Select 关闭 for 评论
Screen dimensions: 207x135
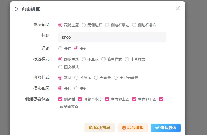pyautogui.click(x=76, y=48)
